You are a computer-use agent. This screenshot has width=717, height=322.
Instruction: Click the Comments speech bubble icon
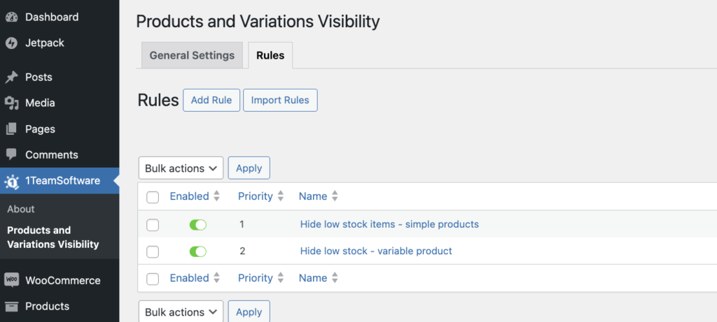coord(11,155)
